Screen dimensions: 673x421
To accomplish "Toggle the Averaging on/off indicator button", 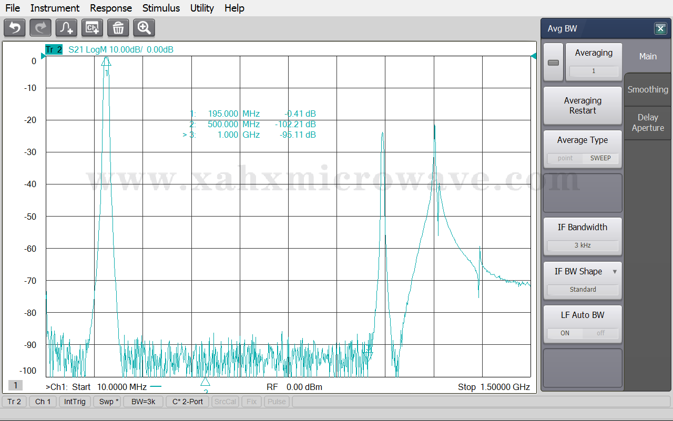I will point(553,63).
